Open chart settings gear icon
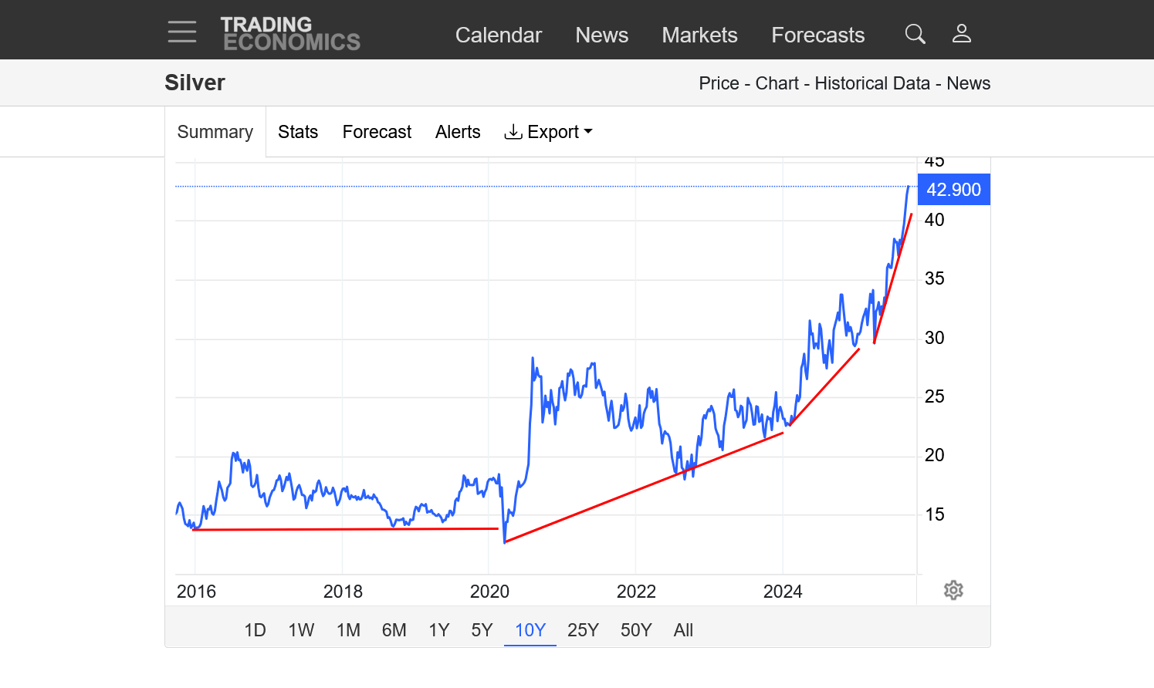The height and width of the screenshot is (688, 1154). [953, 590]
